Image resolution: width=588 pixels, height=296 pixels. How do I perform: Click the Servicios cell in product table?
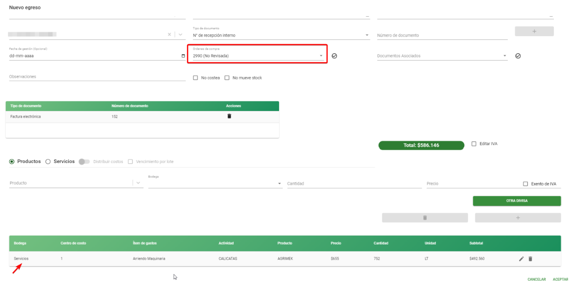pyautogui.click(x=21, y=259)
